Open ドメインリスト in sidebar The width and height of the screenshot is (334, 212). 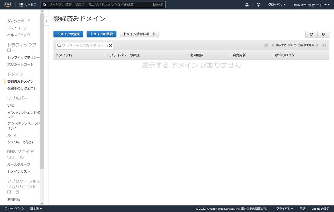point(19,171)
